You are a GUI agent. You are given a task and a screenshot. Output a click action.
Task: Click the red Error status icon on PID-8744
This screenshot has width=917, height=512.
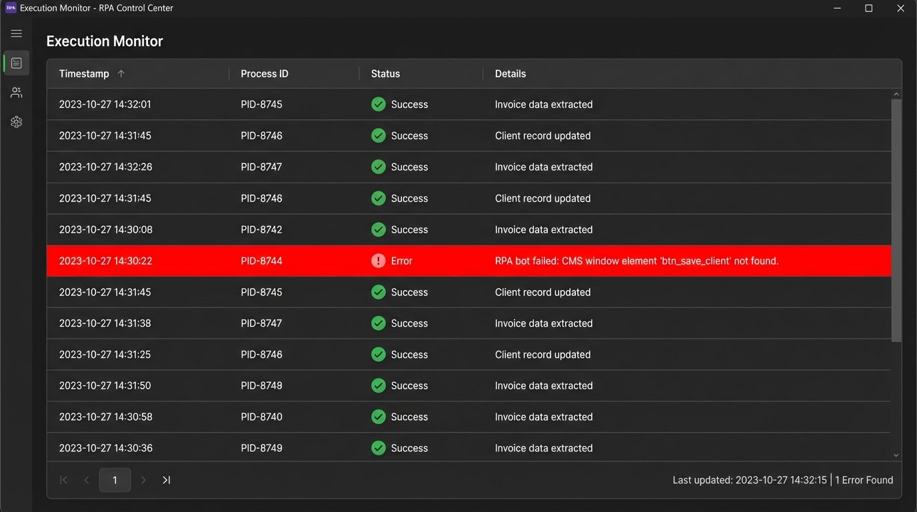[x=378, y=261]
